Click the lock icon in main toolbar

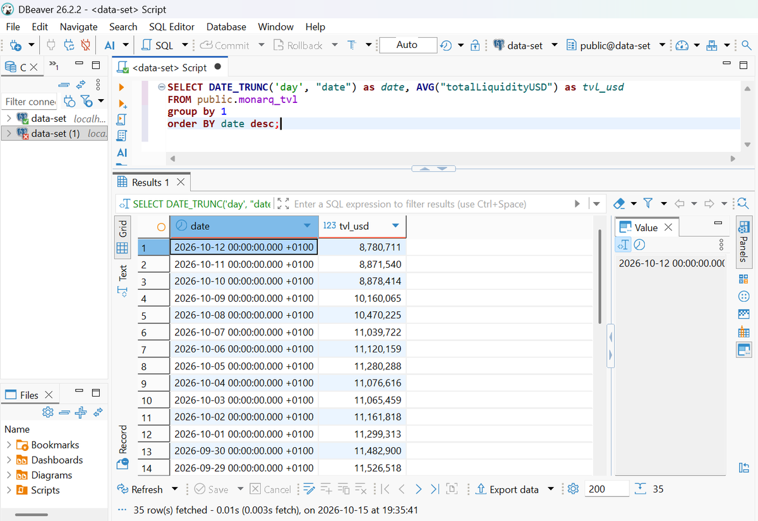[475, 45]
